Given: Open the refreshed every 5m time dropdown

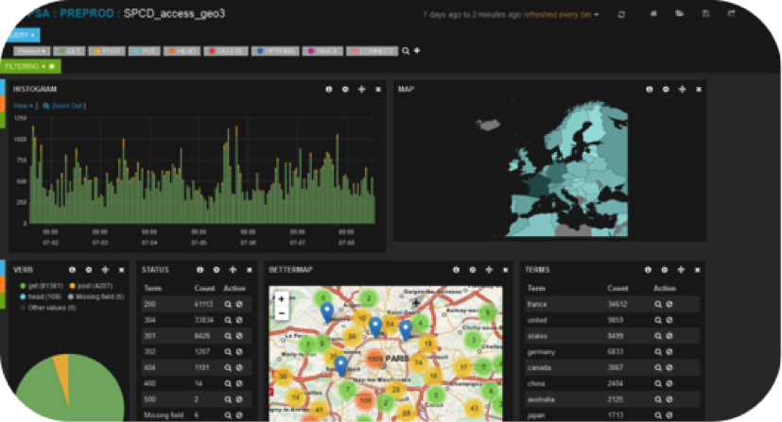Looking at the screenshot, I should point(561,15).
